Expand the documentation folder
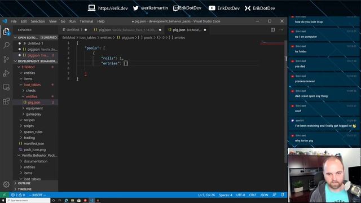The height and width of the screenshot is (203, 361). tap(36, 161)
